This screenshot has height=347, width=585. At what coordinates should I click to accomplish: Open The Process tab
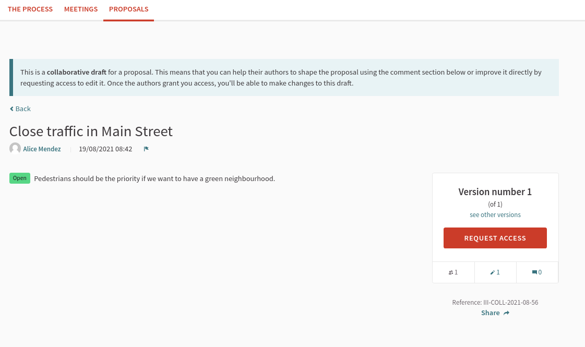(x=30, y=9)
